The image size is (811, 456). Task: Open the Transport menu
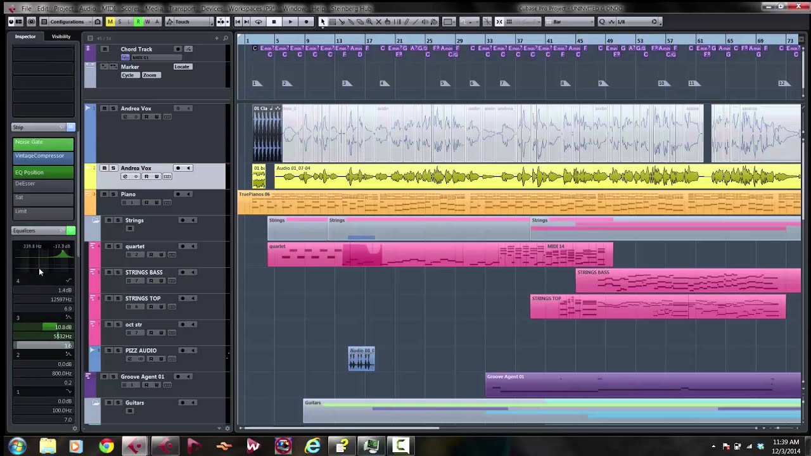tap(182, 9)
